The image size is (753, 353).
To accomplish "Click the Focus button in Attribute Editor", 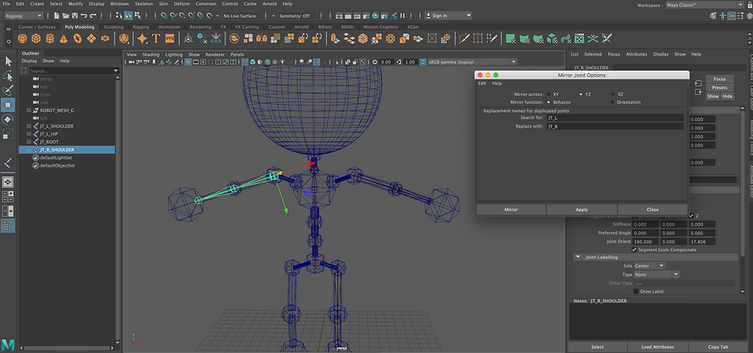I will tap(720, 79).
